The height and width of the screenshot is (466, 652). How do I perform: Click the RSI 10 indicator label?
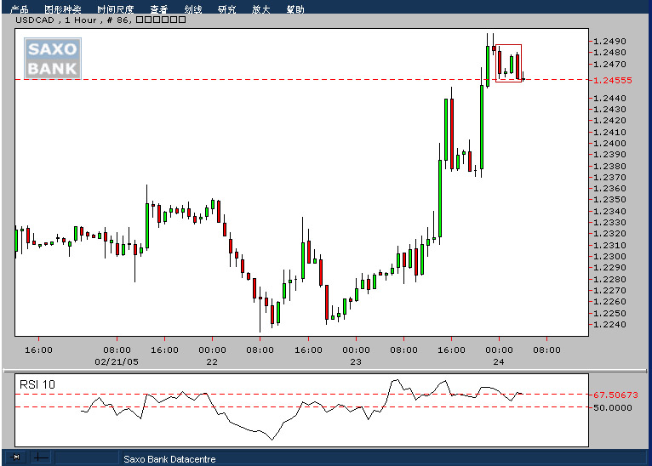coord(37,384)
